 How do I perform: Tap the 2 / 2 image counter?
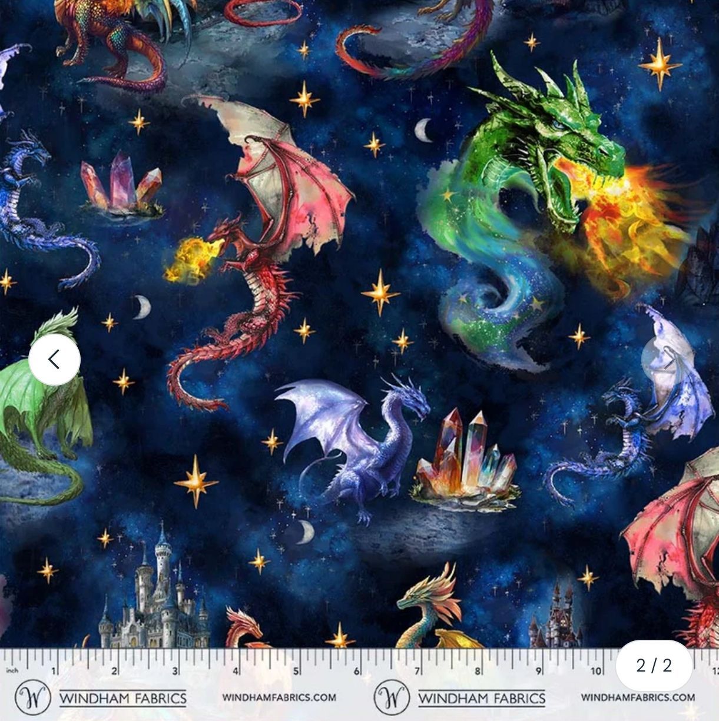coord(654,665)
